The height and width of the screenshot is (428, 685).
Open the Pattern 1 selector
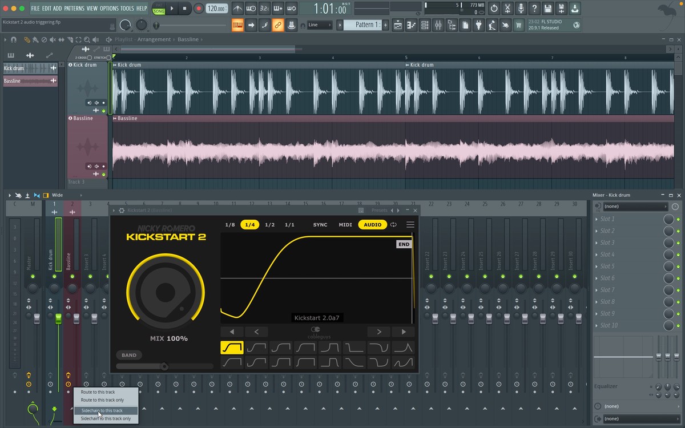[364, 25]
